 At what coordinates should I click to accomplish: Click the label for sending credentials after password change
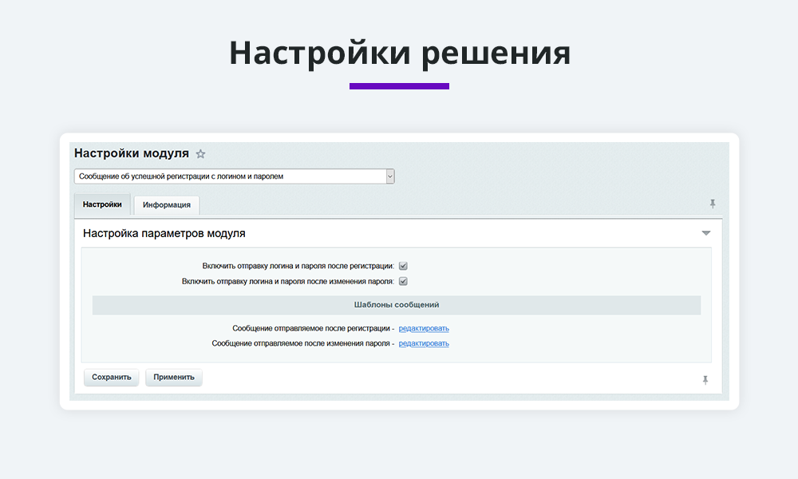(x=287, y=281)
